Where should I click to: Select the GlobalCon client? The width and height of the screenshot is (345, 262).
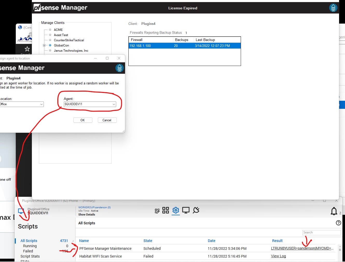61,45
